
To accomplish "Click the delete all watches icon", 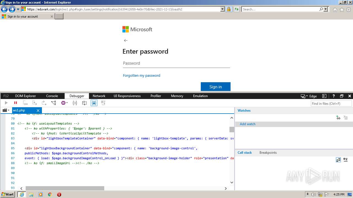I will 346,118.
